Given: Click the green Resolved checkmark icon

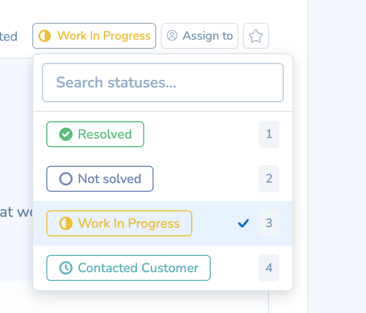Looking at the screenshot, I should (66, 134).
